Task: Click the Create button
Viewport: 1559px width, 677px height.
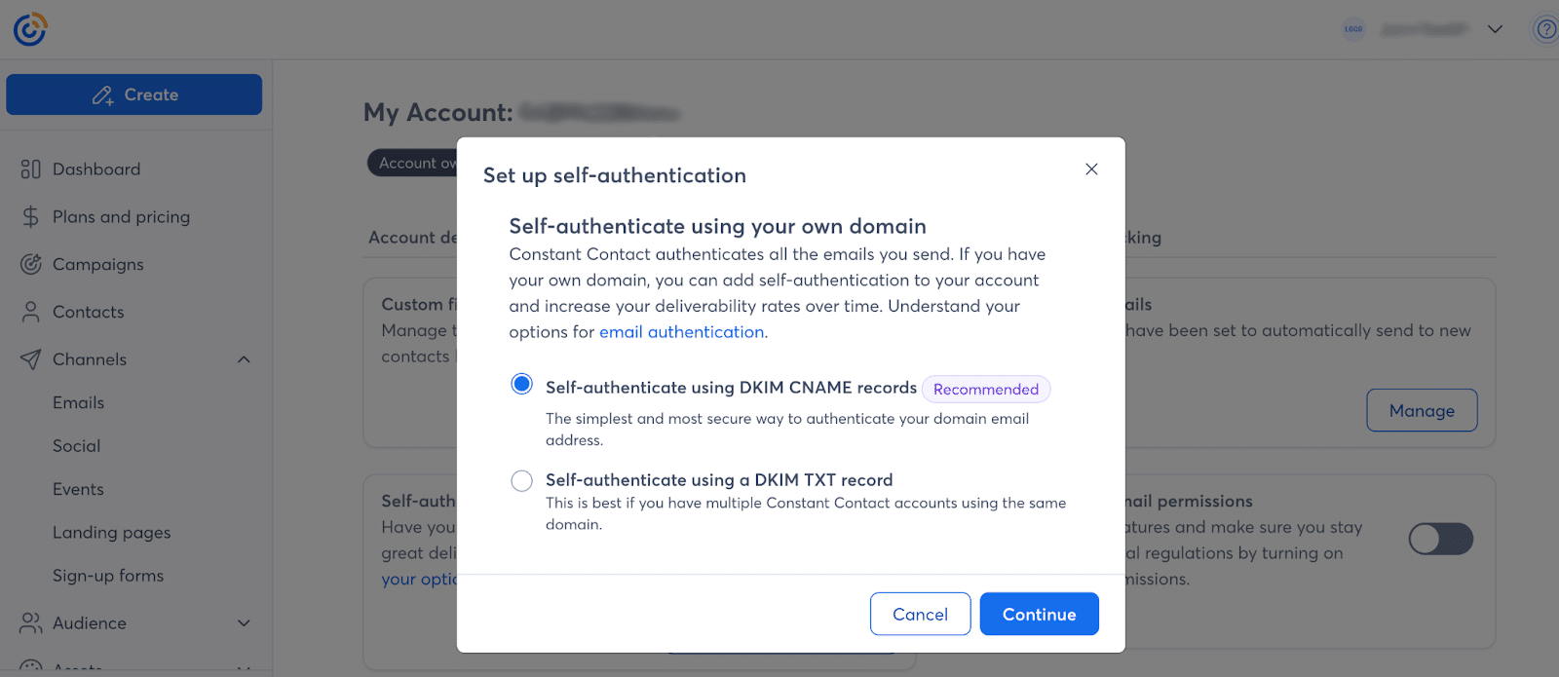Action: click(x=134, y=94)
